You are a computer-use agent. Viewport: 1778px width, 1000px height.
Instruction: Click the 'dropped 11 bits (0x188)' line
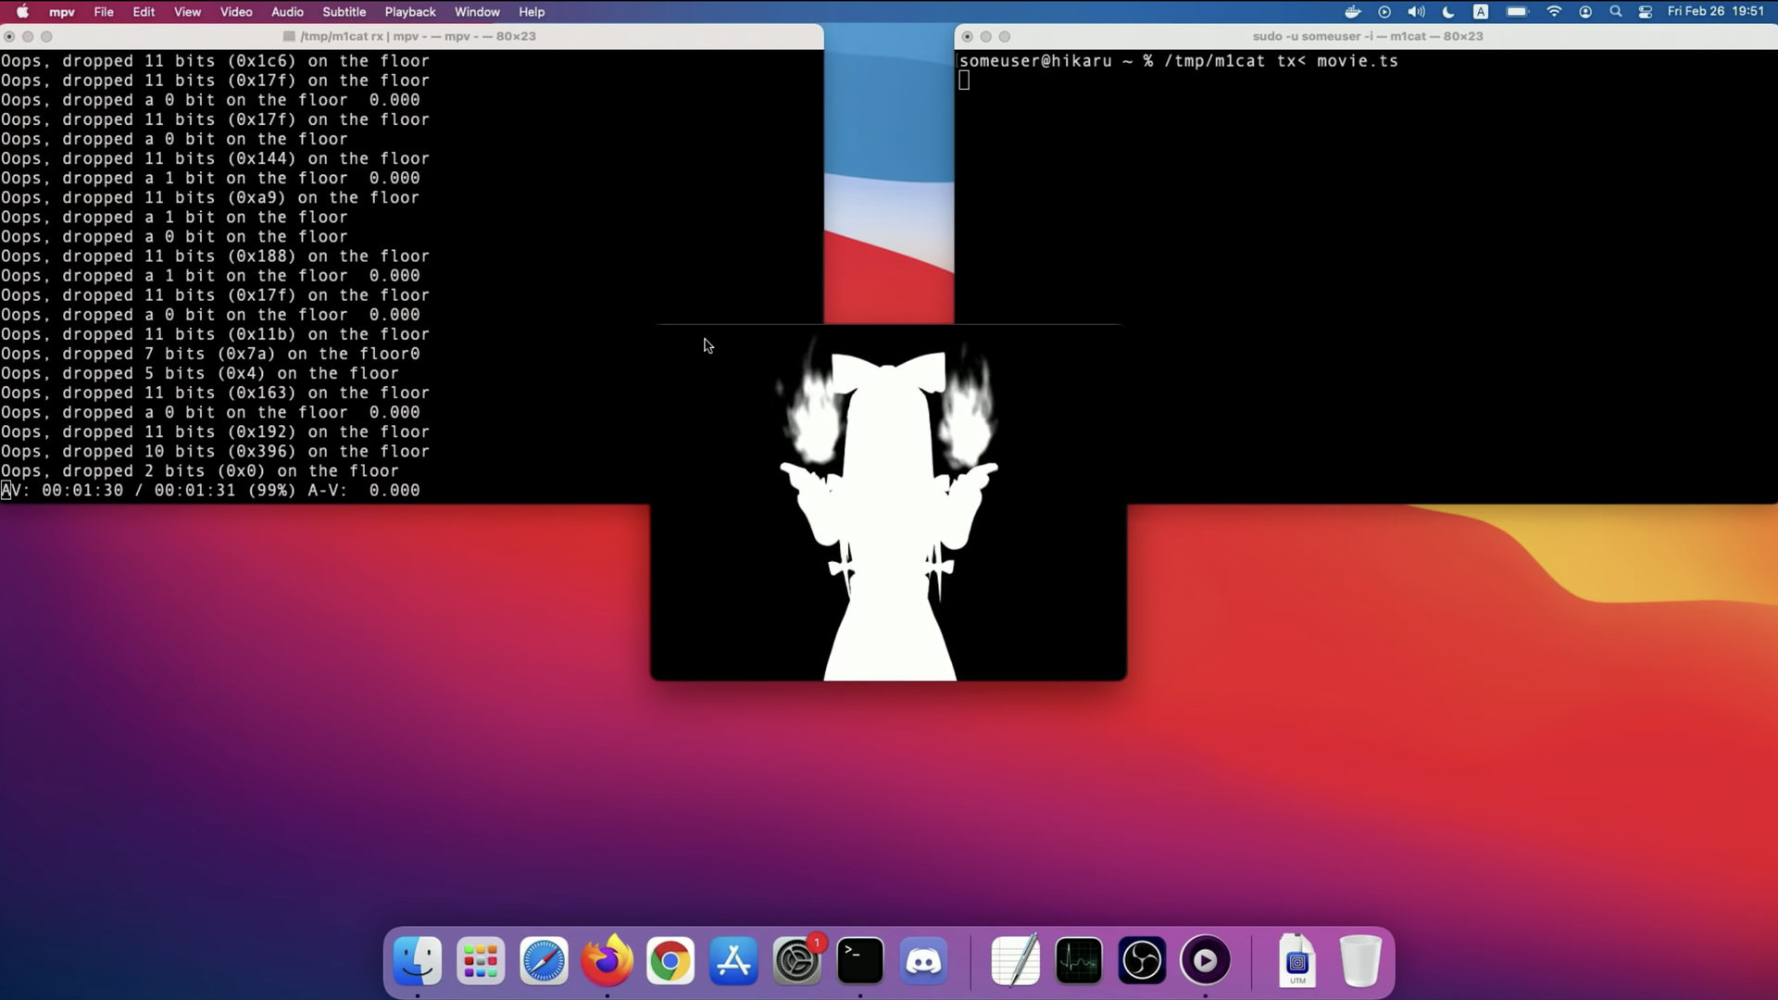point(215,256)
